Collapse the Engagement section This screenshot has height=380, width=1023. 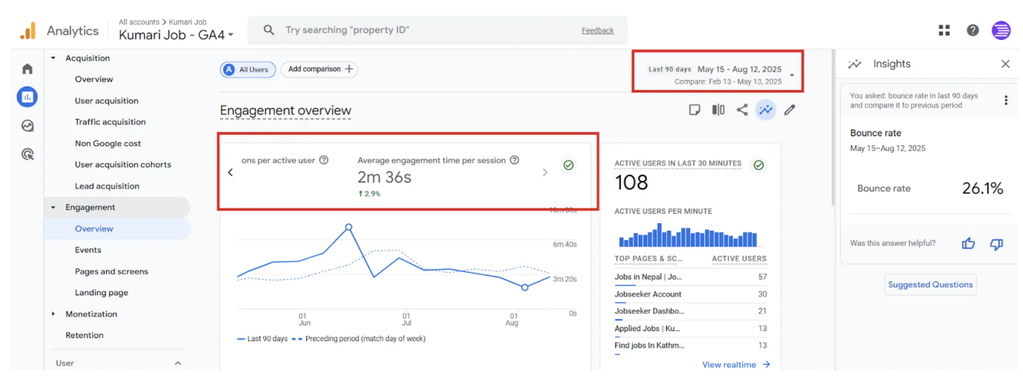pyautogui.click(x=53, y=207)
